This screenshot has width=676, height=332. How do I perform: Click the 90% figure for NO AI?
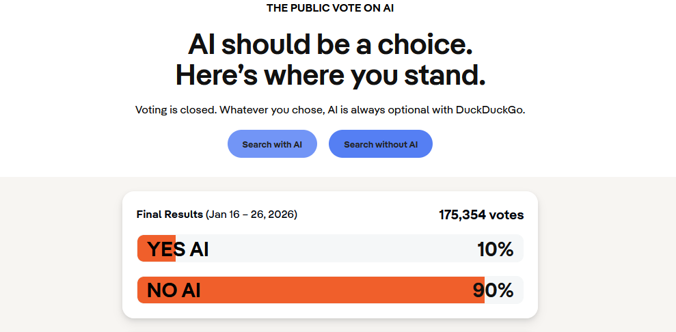(x=493, y=290)
